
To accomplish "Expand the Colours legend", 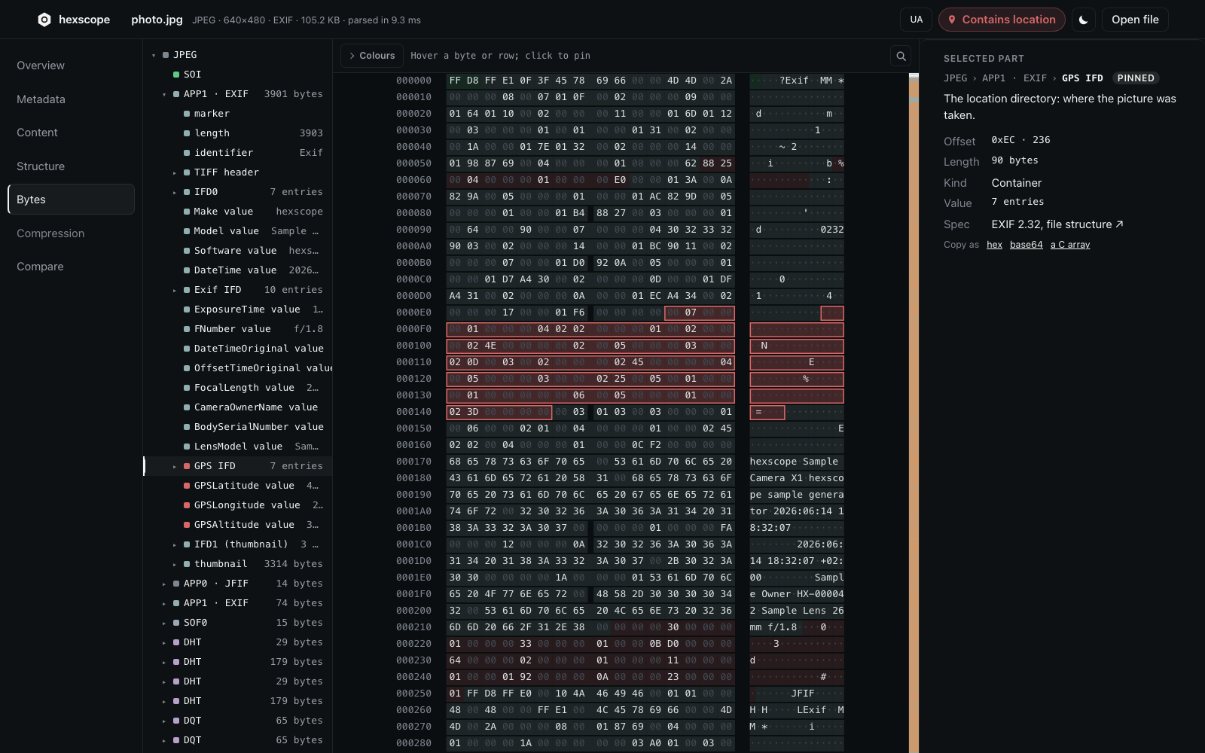I will (371, 56).
